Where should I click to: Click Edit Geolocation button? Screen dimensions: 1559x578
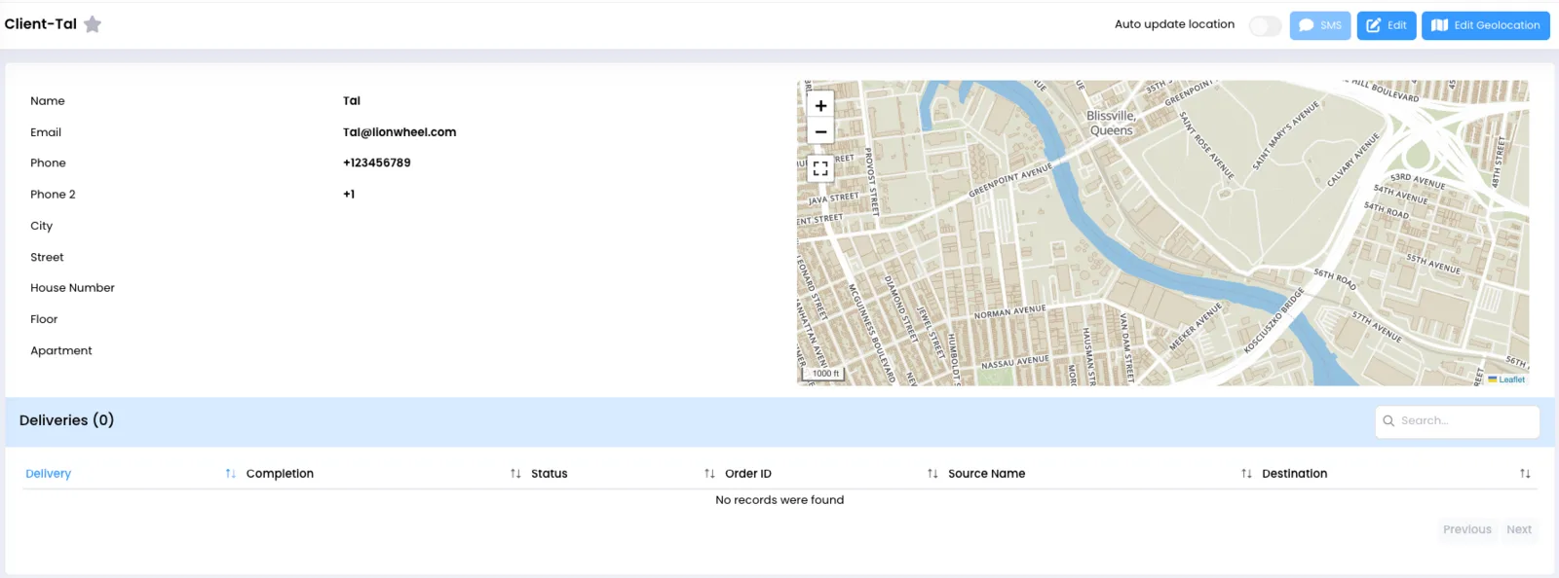coord(1486,25)
